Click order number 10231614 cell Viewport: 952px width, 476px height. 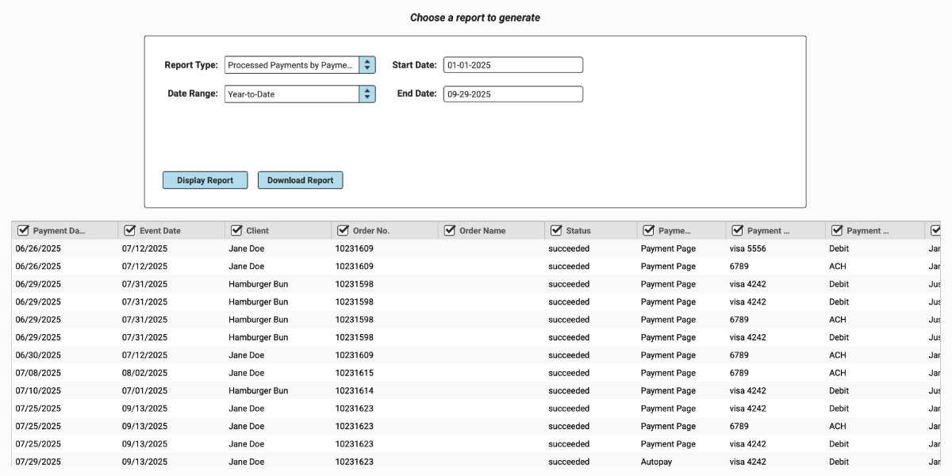coord(354,391)
